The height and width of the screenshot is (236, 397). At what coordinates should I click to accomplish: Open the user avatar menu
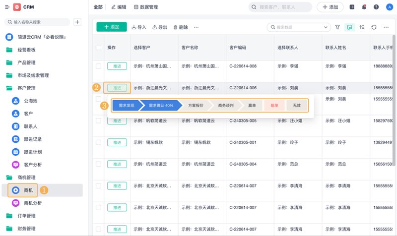pyautogui.click(x=389, y=7)
